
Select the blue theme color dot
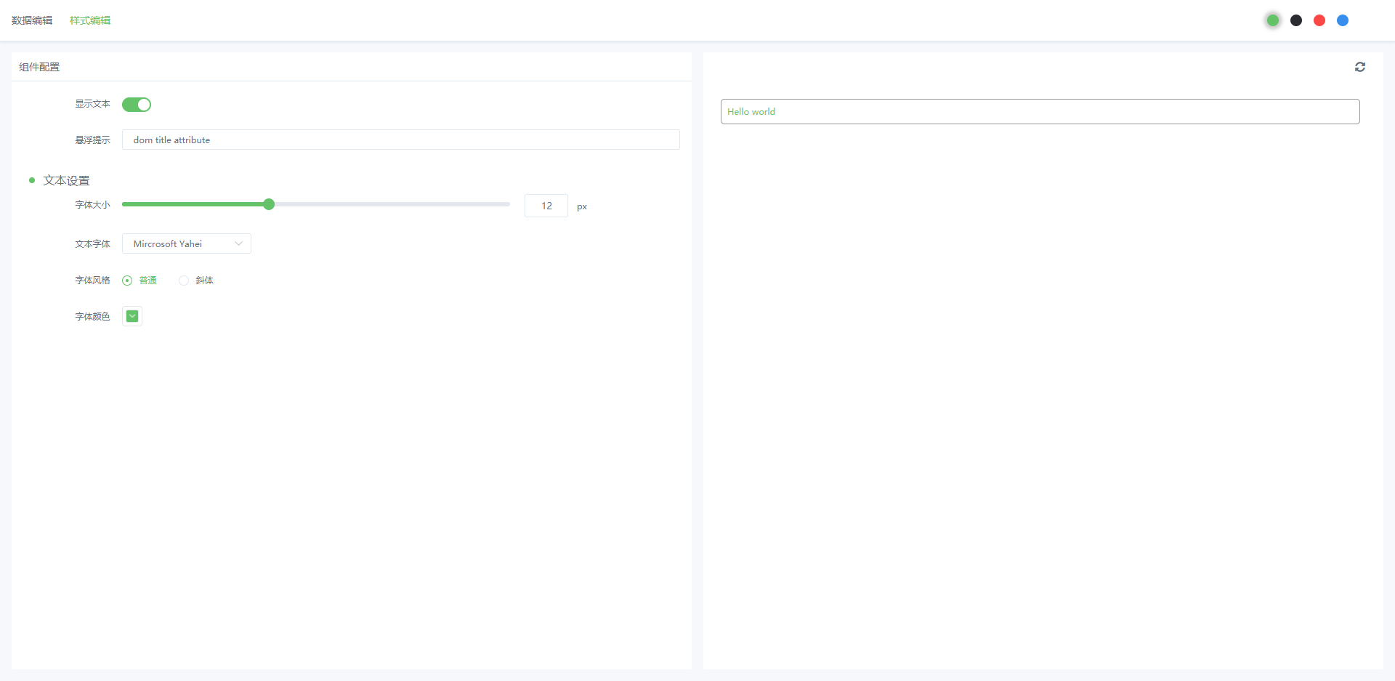pyautogui.click(x=1343, y=20)
